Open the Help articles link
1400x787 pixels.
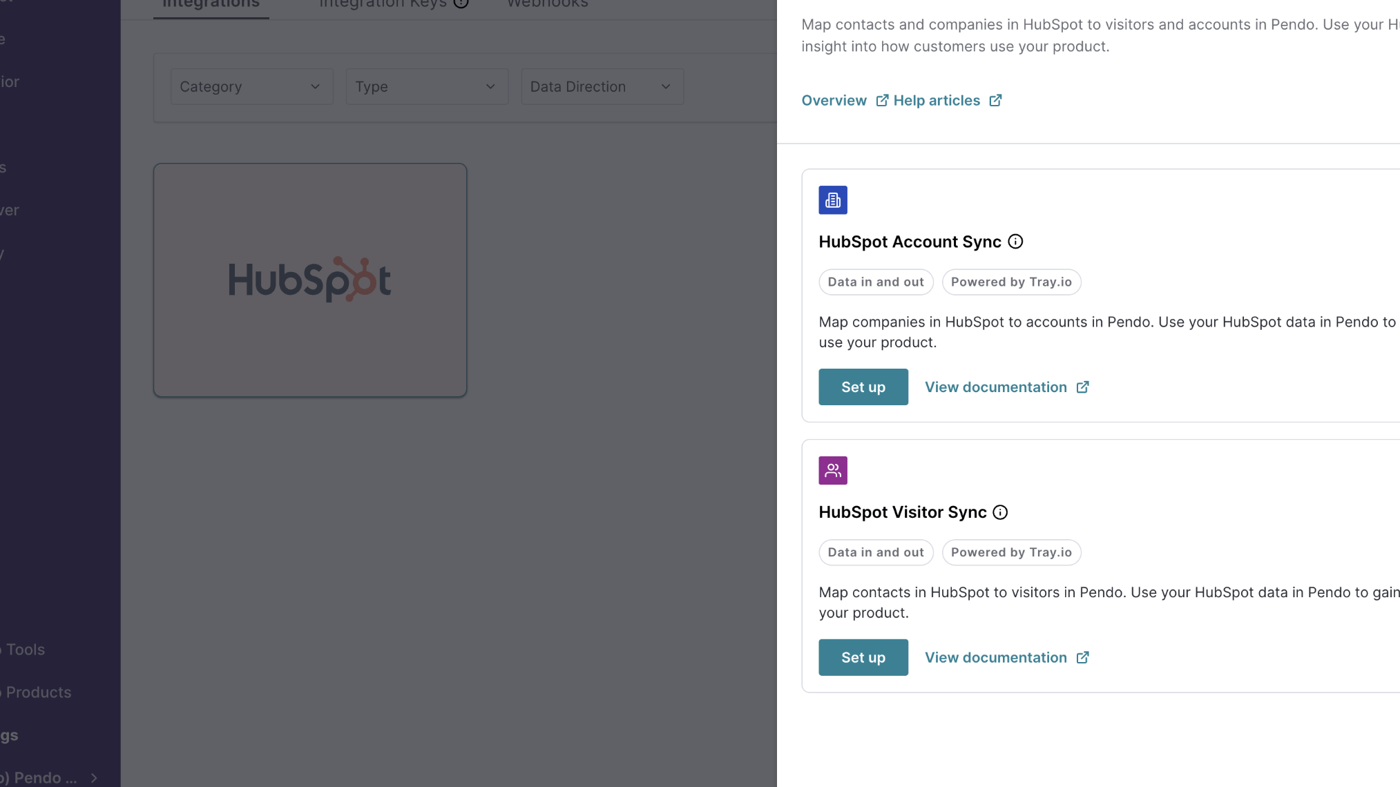(x=936, y=101)
